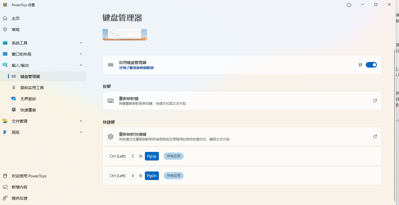Select 快速重音 in sidebar
Viewport: 399px width, 205px height.
point(43,110)
